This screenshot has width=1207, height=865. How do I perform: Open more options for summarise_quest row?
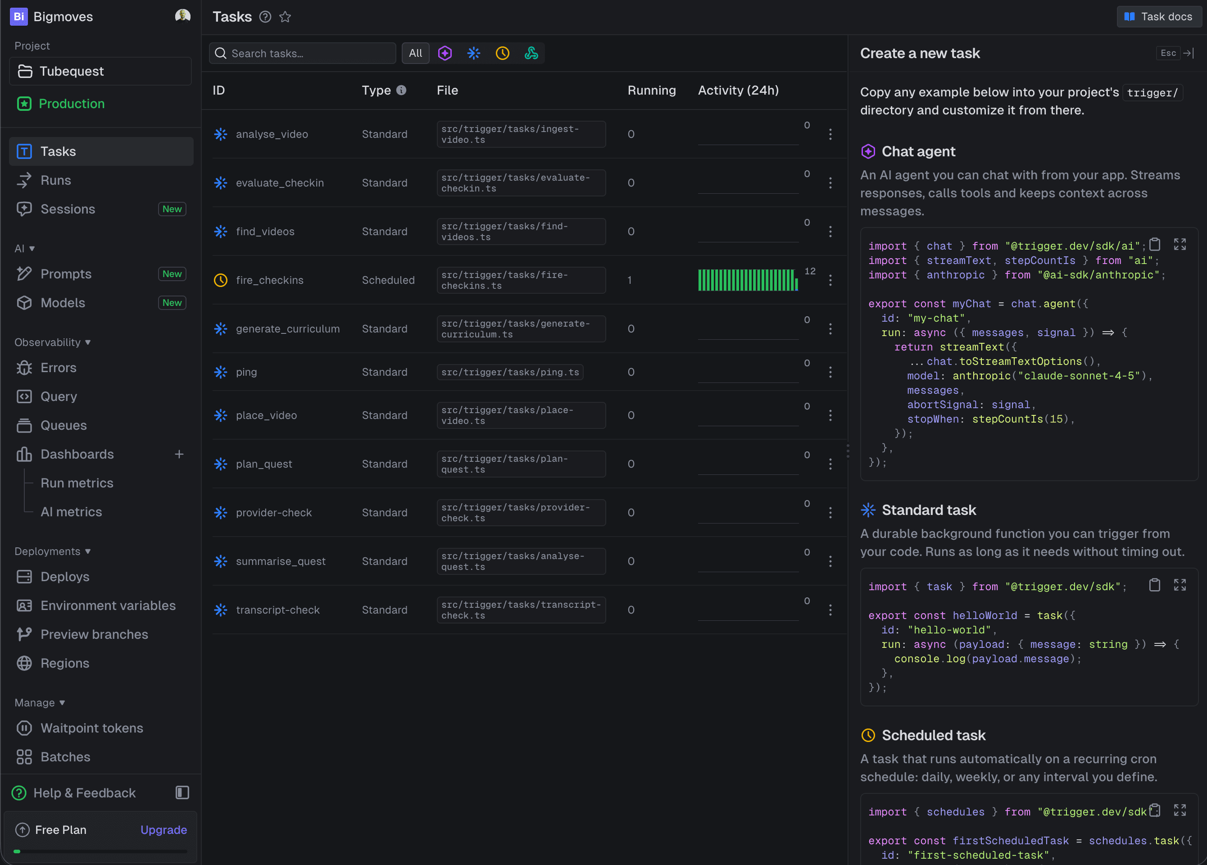(830, 561)
